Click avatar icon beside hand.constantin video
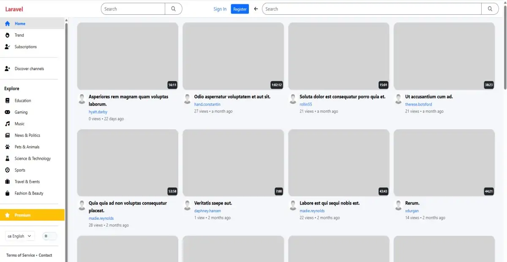This screenshot has height=262, width=507. (x=188, y=99)
